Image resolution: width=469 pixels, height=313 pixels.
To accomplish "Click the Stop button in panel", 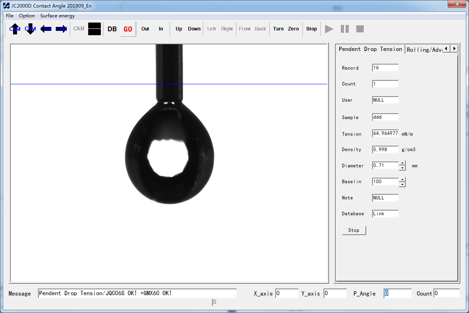I will [354, 230].
